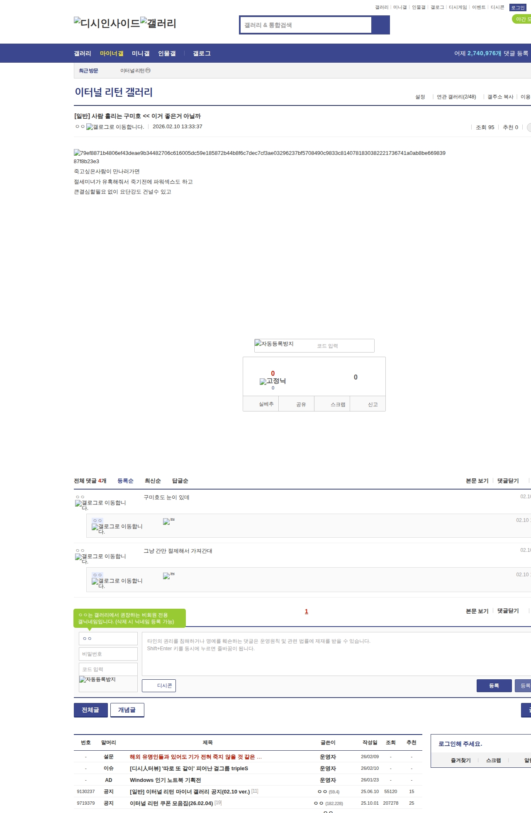The height and width of the screenshot is (813, 531).
Task: Expand the 연관 갤러리(2/48) list
Action: tap(456, 97)
